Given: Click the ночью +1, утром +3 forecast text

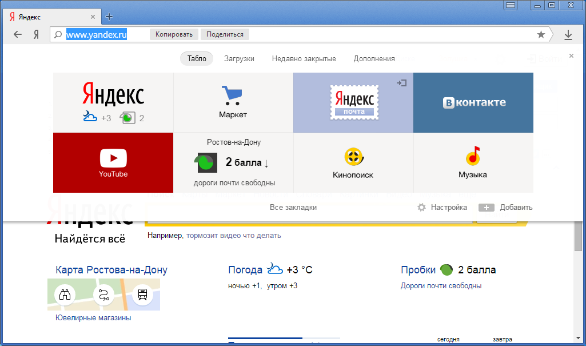Looking at the screenshot, I should [263, 286].
